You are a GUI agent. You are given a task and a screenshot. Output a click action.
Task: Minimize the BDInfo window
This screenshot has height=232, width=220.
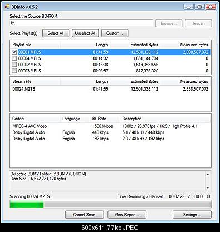click(x=189, y=7)
